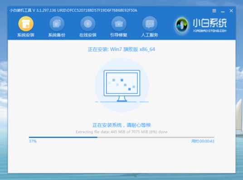This screenshot has width=243, height=180.
Task: Click the XIAOBAIXITONG.COM text
Action: click(x=210, y=31)
